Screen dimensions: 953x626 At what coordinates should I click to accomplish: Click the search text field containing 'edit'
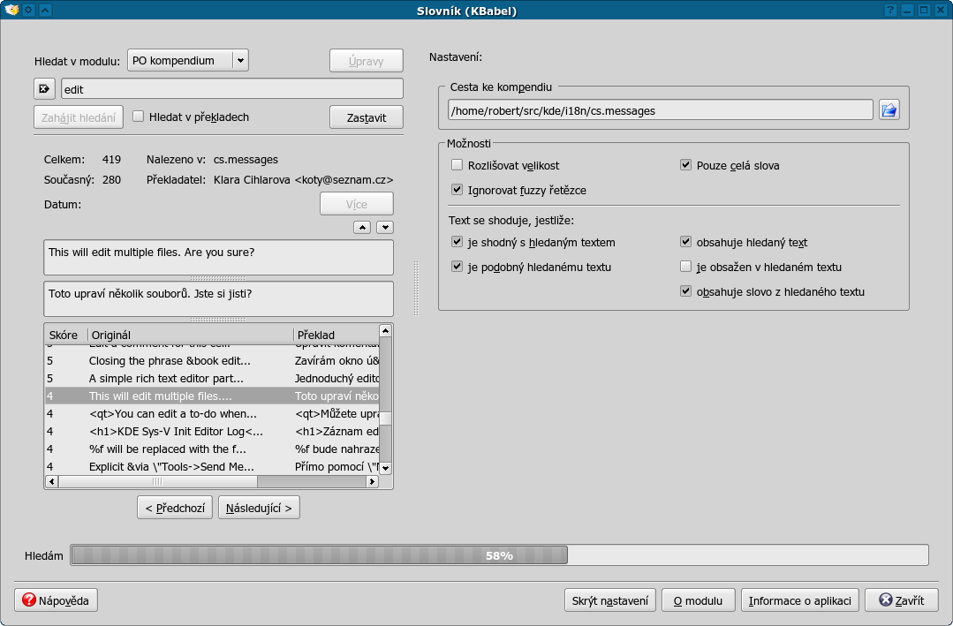click(232, 88)
